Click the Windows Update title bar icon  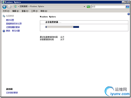pos(3,2)
